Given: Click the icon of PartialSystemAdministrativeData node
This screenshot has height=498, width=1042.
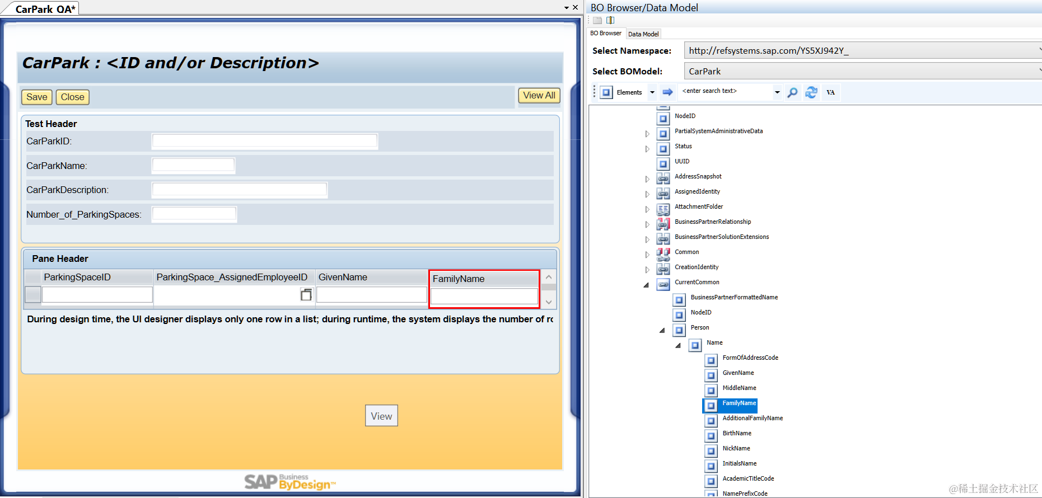Looking at the screenshot, I should 663,134.
